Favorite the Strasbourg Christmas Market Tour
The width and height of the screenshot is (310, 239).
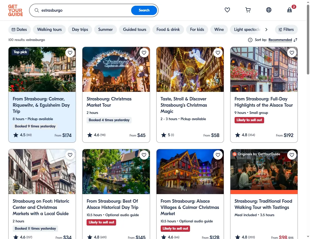click(x=144, y=53)
